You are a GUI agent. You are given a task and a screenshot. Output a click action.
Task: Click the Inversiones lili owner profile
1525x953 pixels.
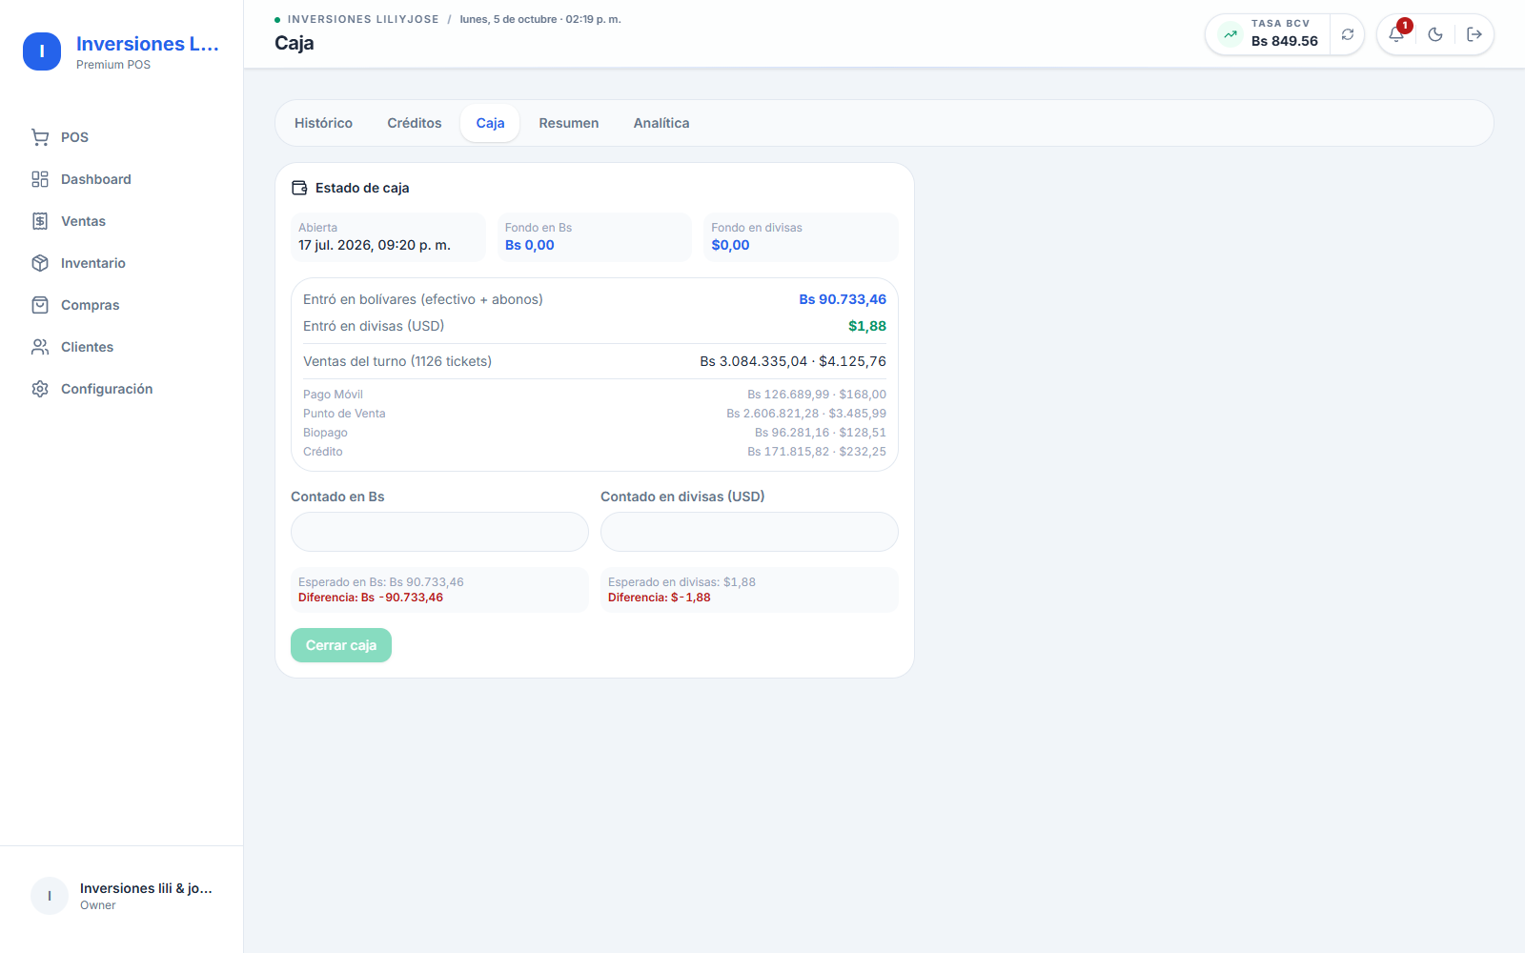(x=122, y=896)
